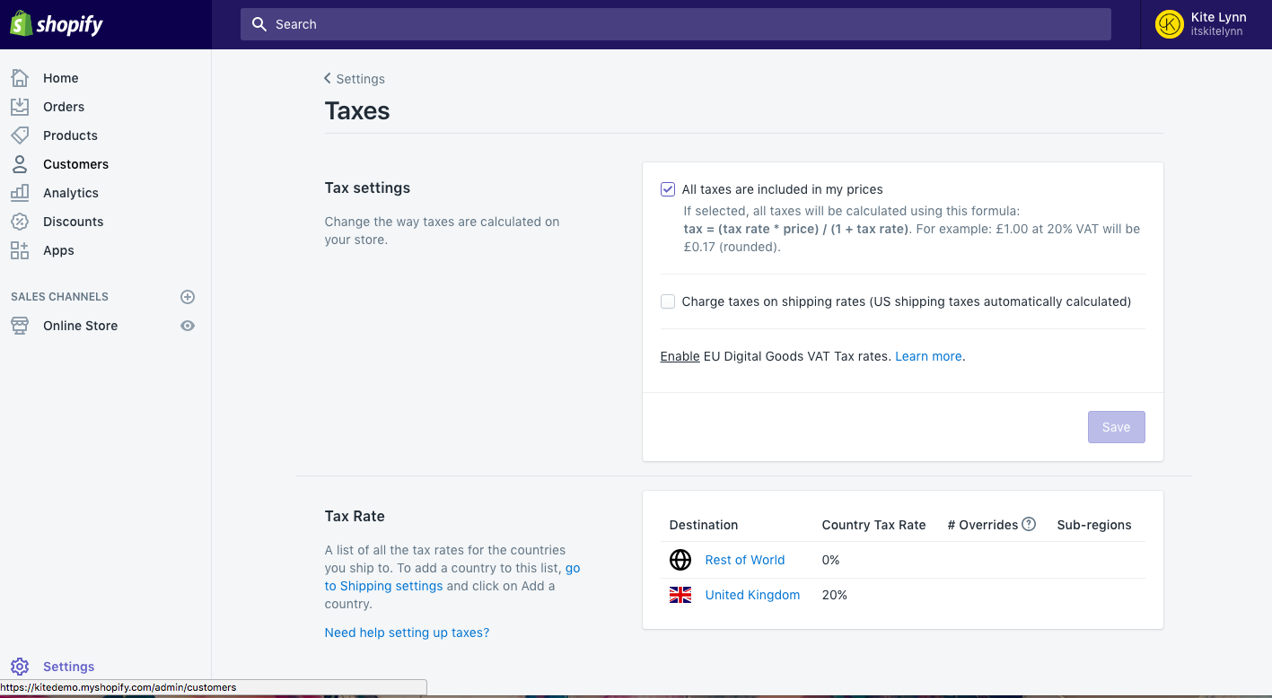The image size is (1272, 698).
Task: Toggle Online Store visibility with the eye icon
Action: [188, 326]
